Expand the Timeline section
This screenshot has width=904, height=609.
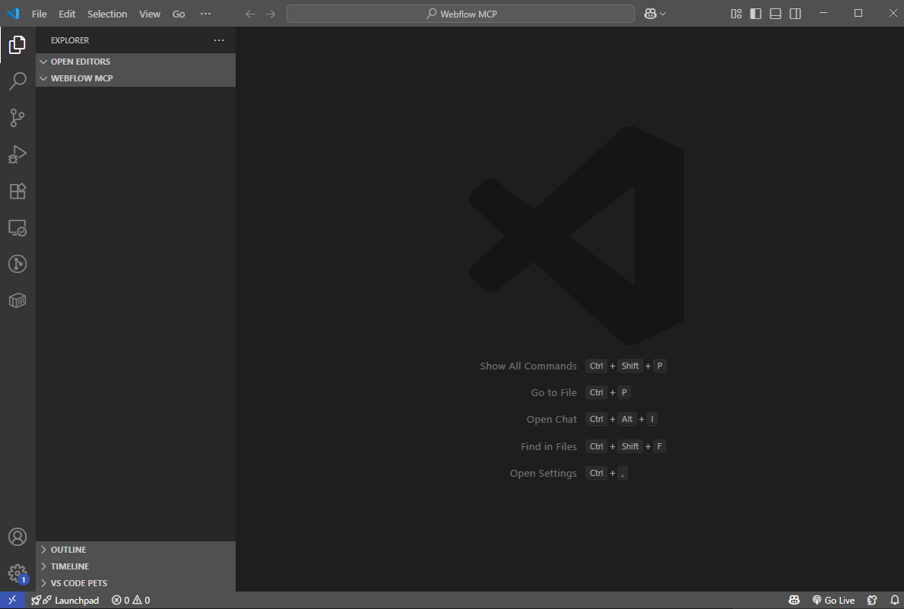(x=135, y=566)
